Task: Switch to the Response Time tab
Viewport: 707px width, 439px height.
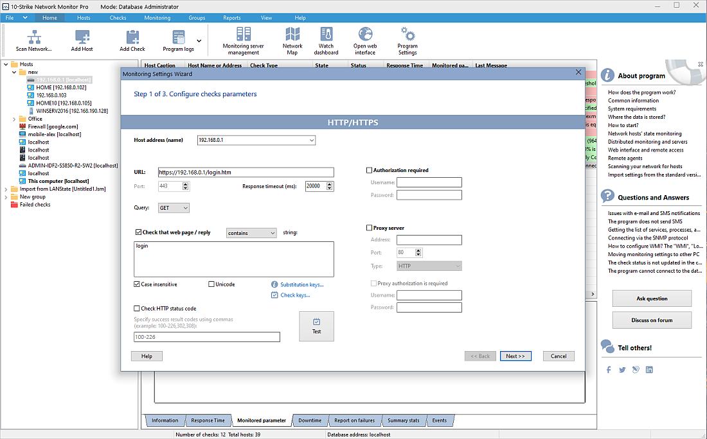Action: [208, 420]
